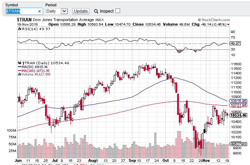Select the Daily period combo box

57,11
